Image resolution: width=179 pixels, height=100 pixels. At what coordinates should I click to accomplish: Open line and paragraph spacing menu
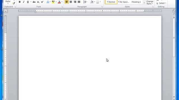[x=85, y=2]
